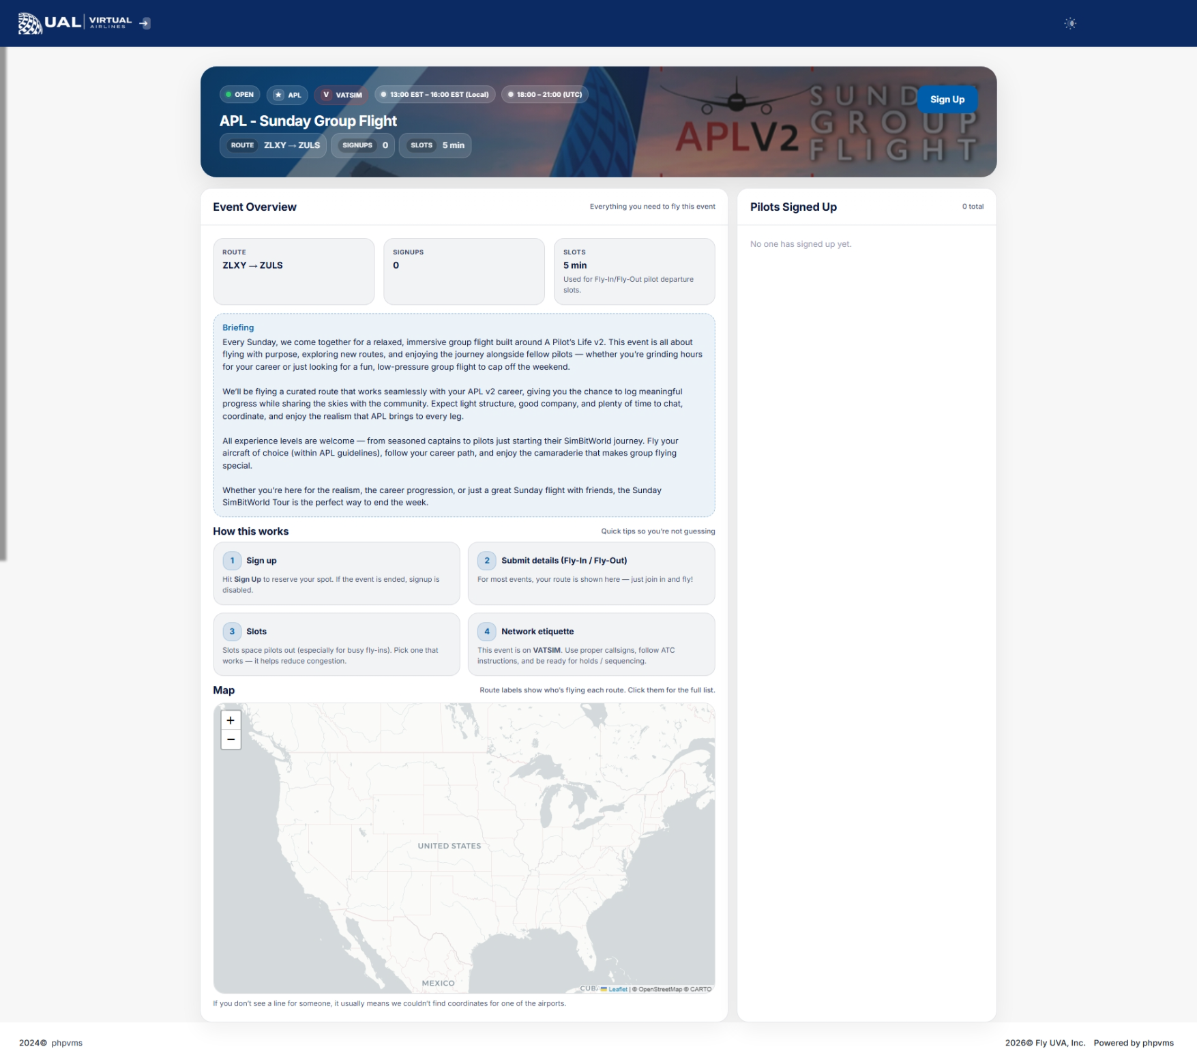Click the V icon in the VATSIM badge
Image resolution: width=1197 pixels, height=1064 pixels.
pyautogui.click(x=326, y=95)
